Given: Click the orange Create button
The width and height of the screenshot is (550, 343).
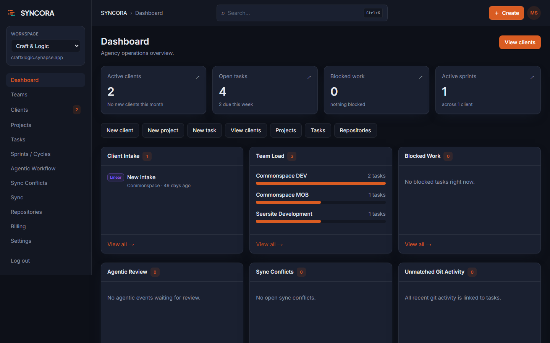Looking at the screenshot, I should [x=506, y=13].
